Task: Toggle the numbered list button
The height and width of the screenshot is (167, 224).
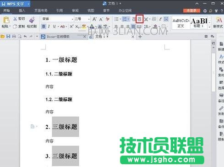Action: [x=125, y=19]
